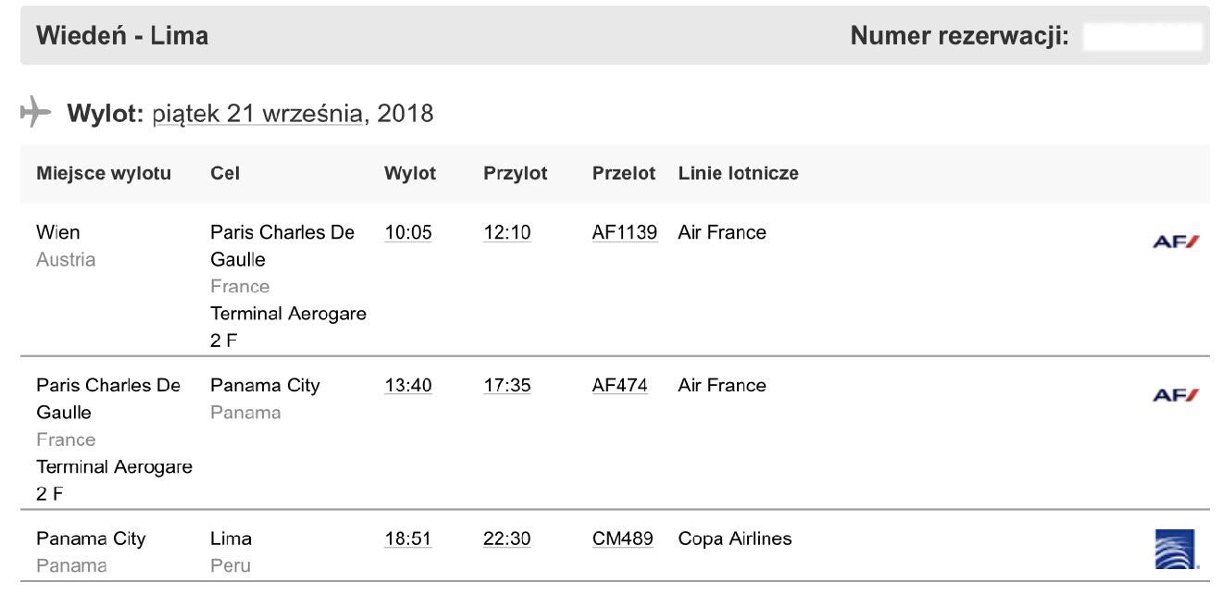The image size is (1222, 607).
Task: Click the Air France logo for flight AF1139
Action: point(1176,242)
